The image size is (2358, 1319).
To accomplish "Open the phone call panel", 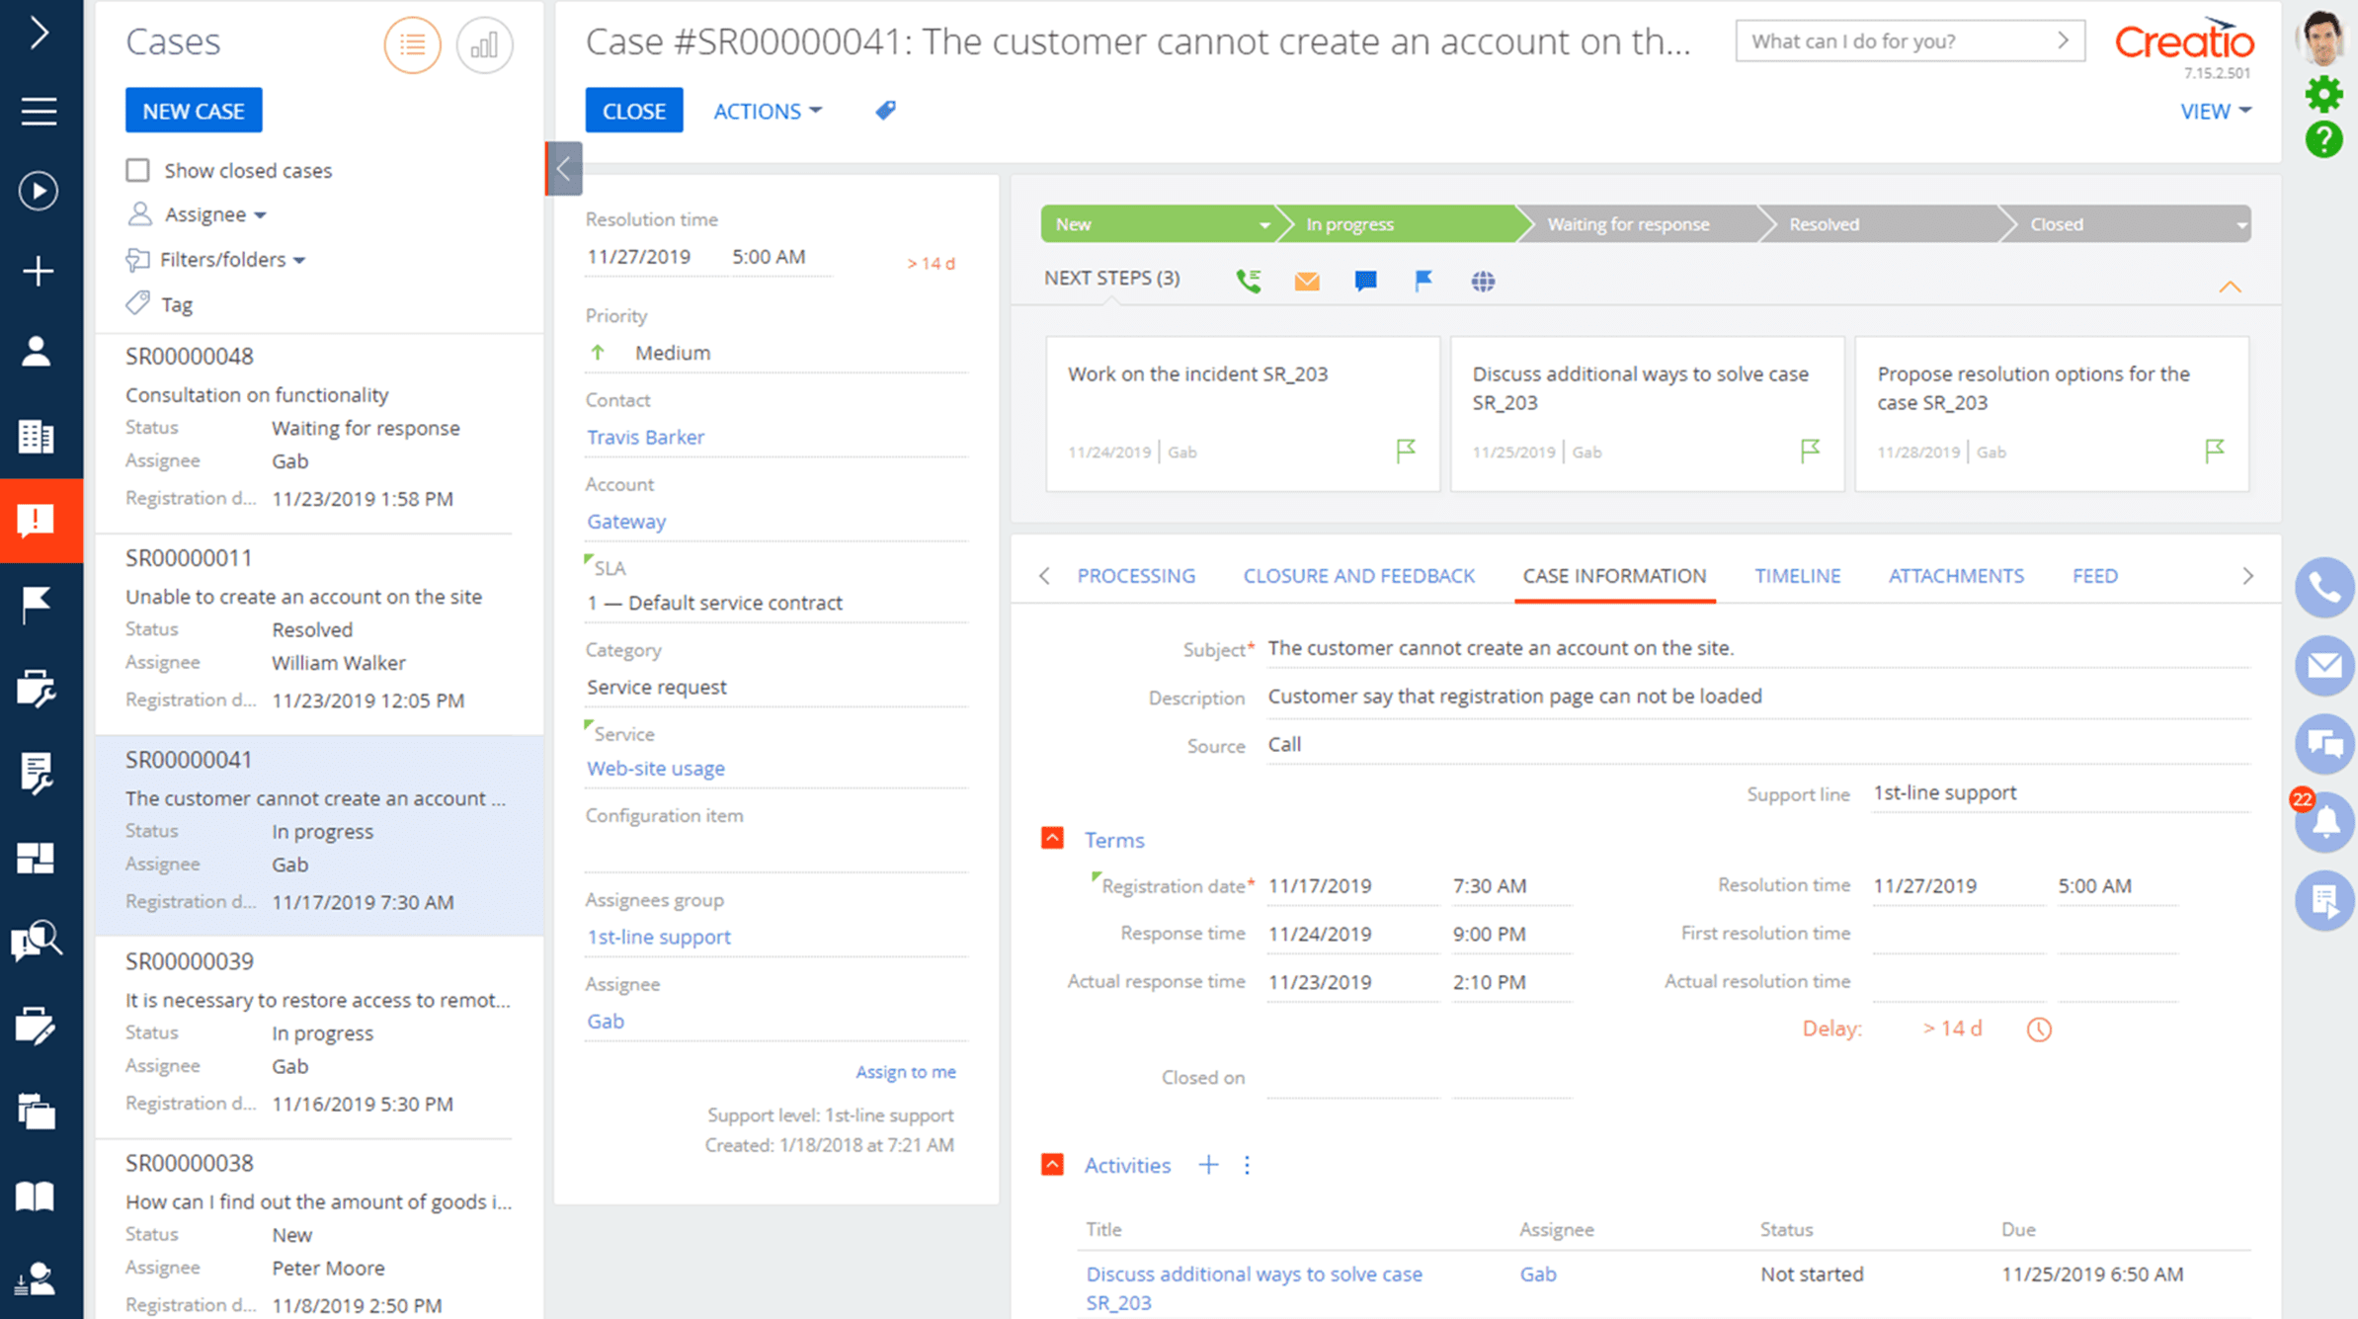I will (2324, 588).
